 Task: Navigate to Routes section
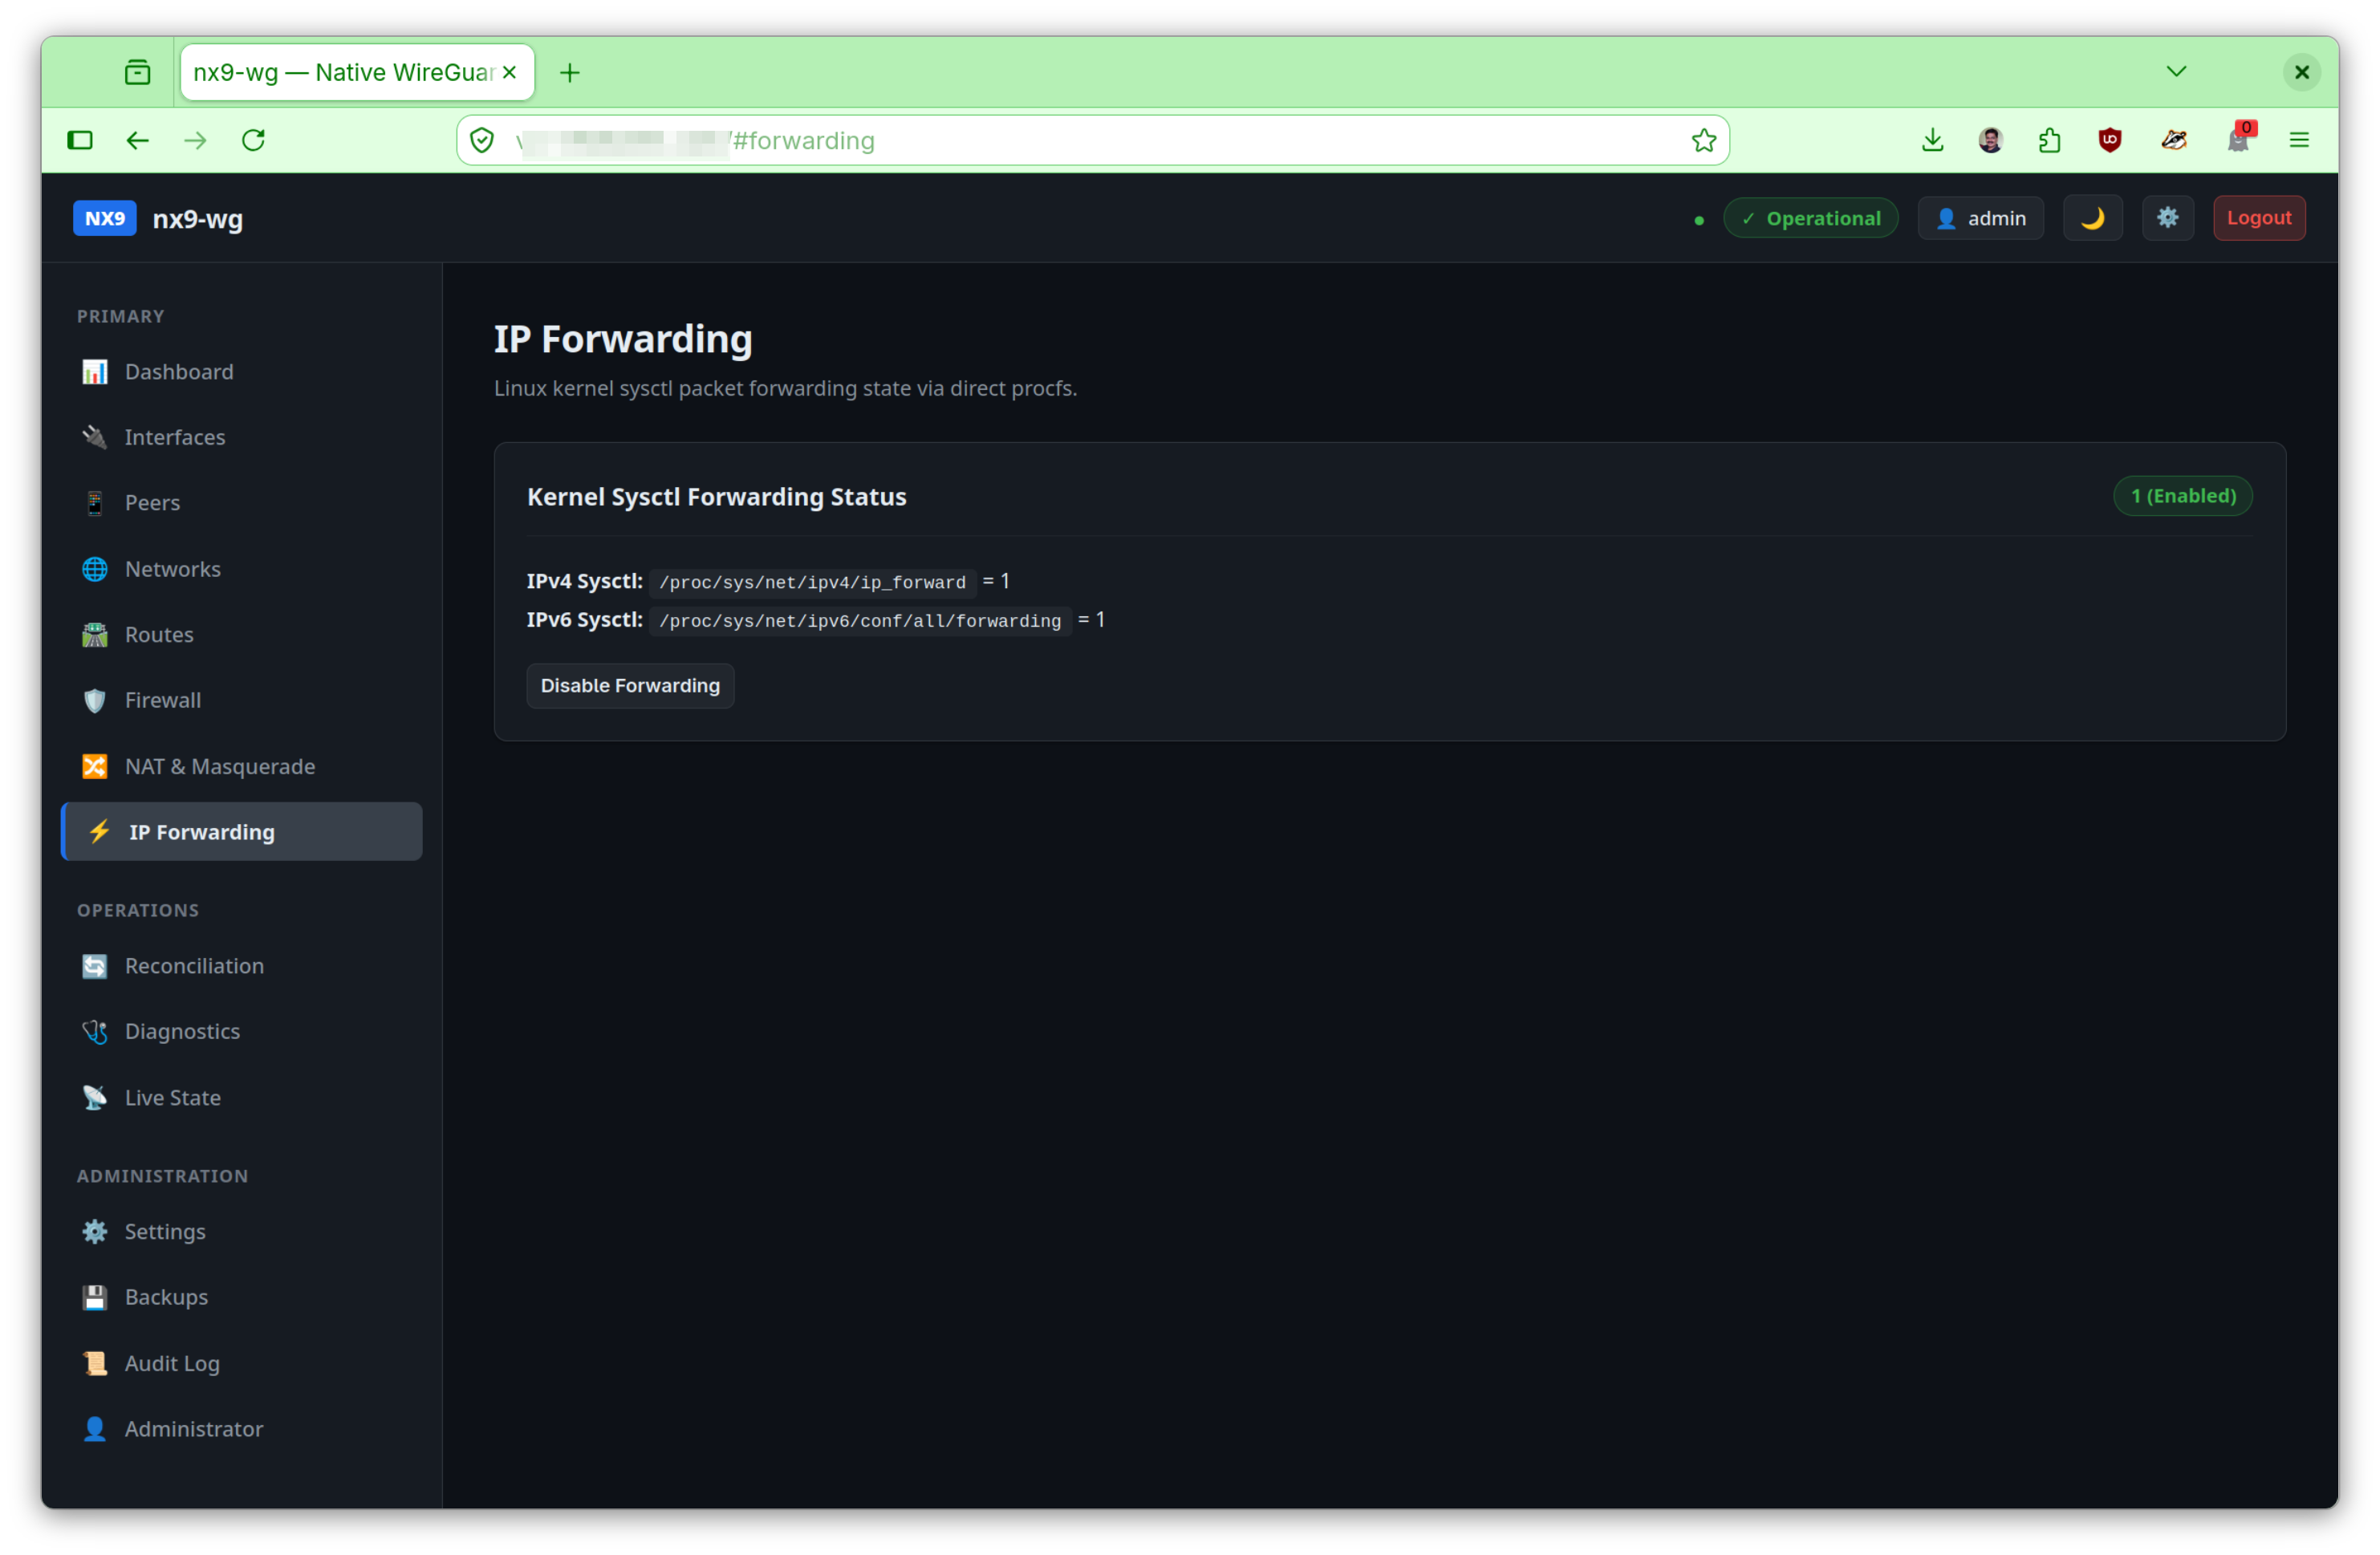tap(241, 635)
